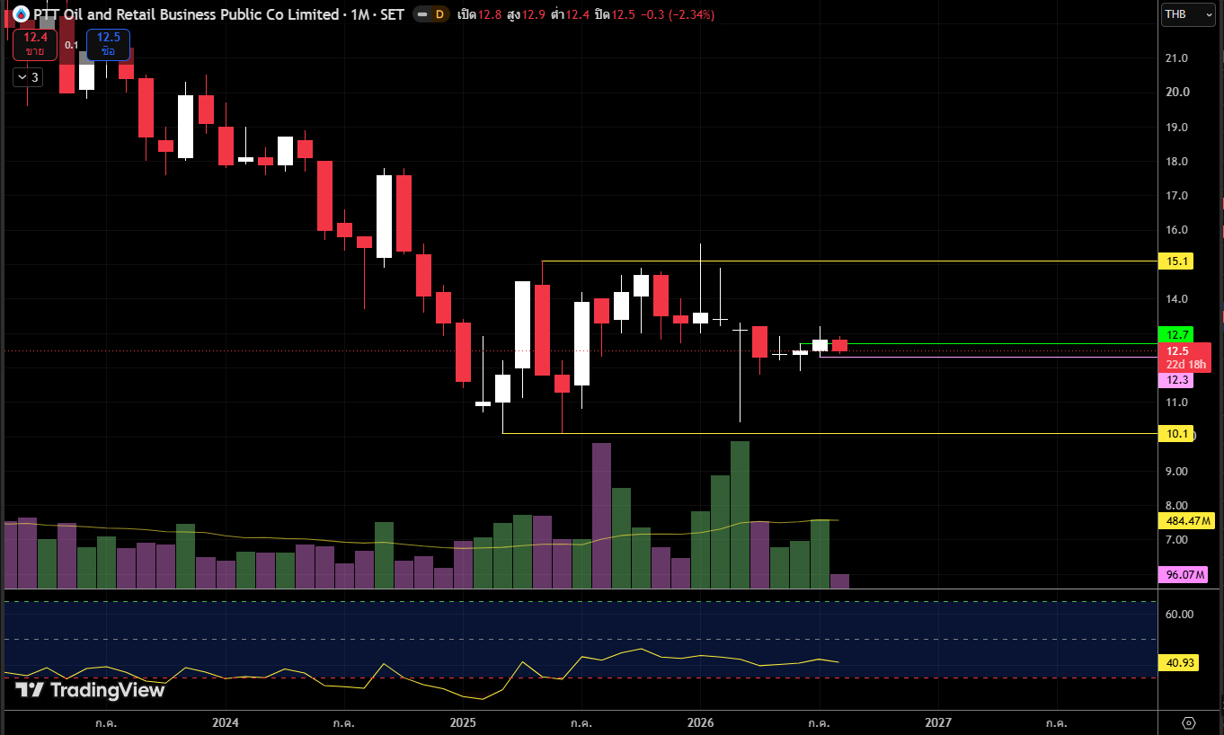1224x735 pixels.
Task: Click the green 12.7 price label on the axis
Action: 1175,334
